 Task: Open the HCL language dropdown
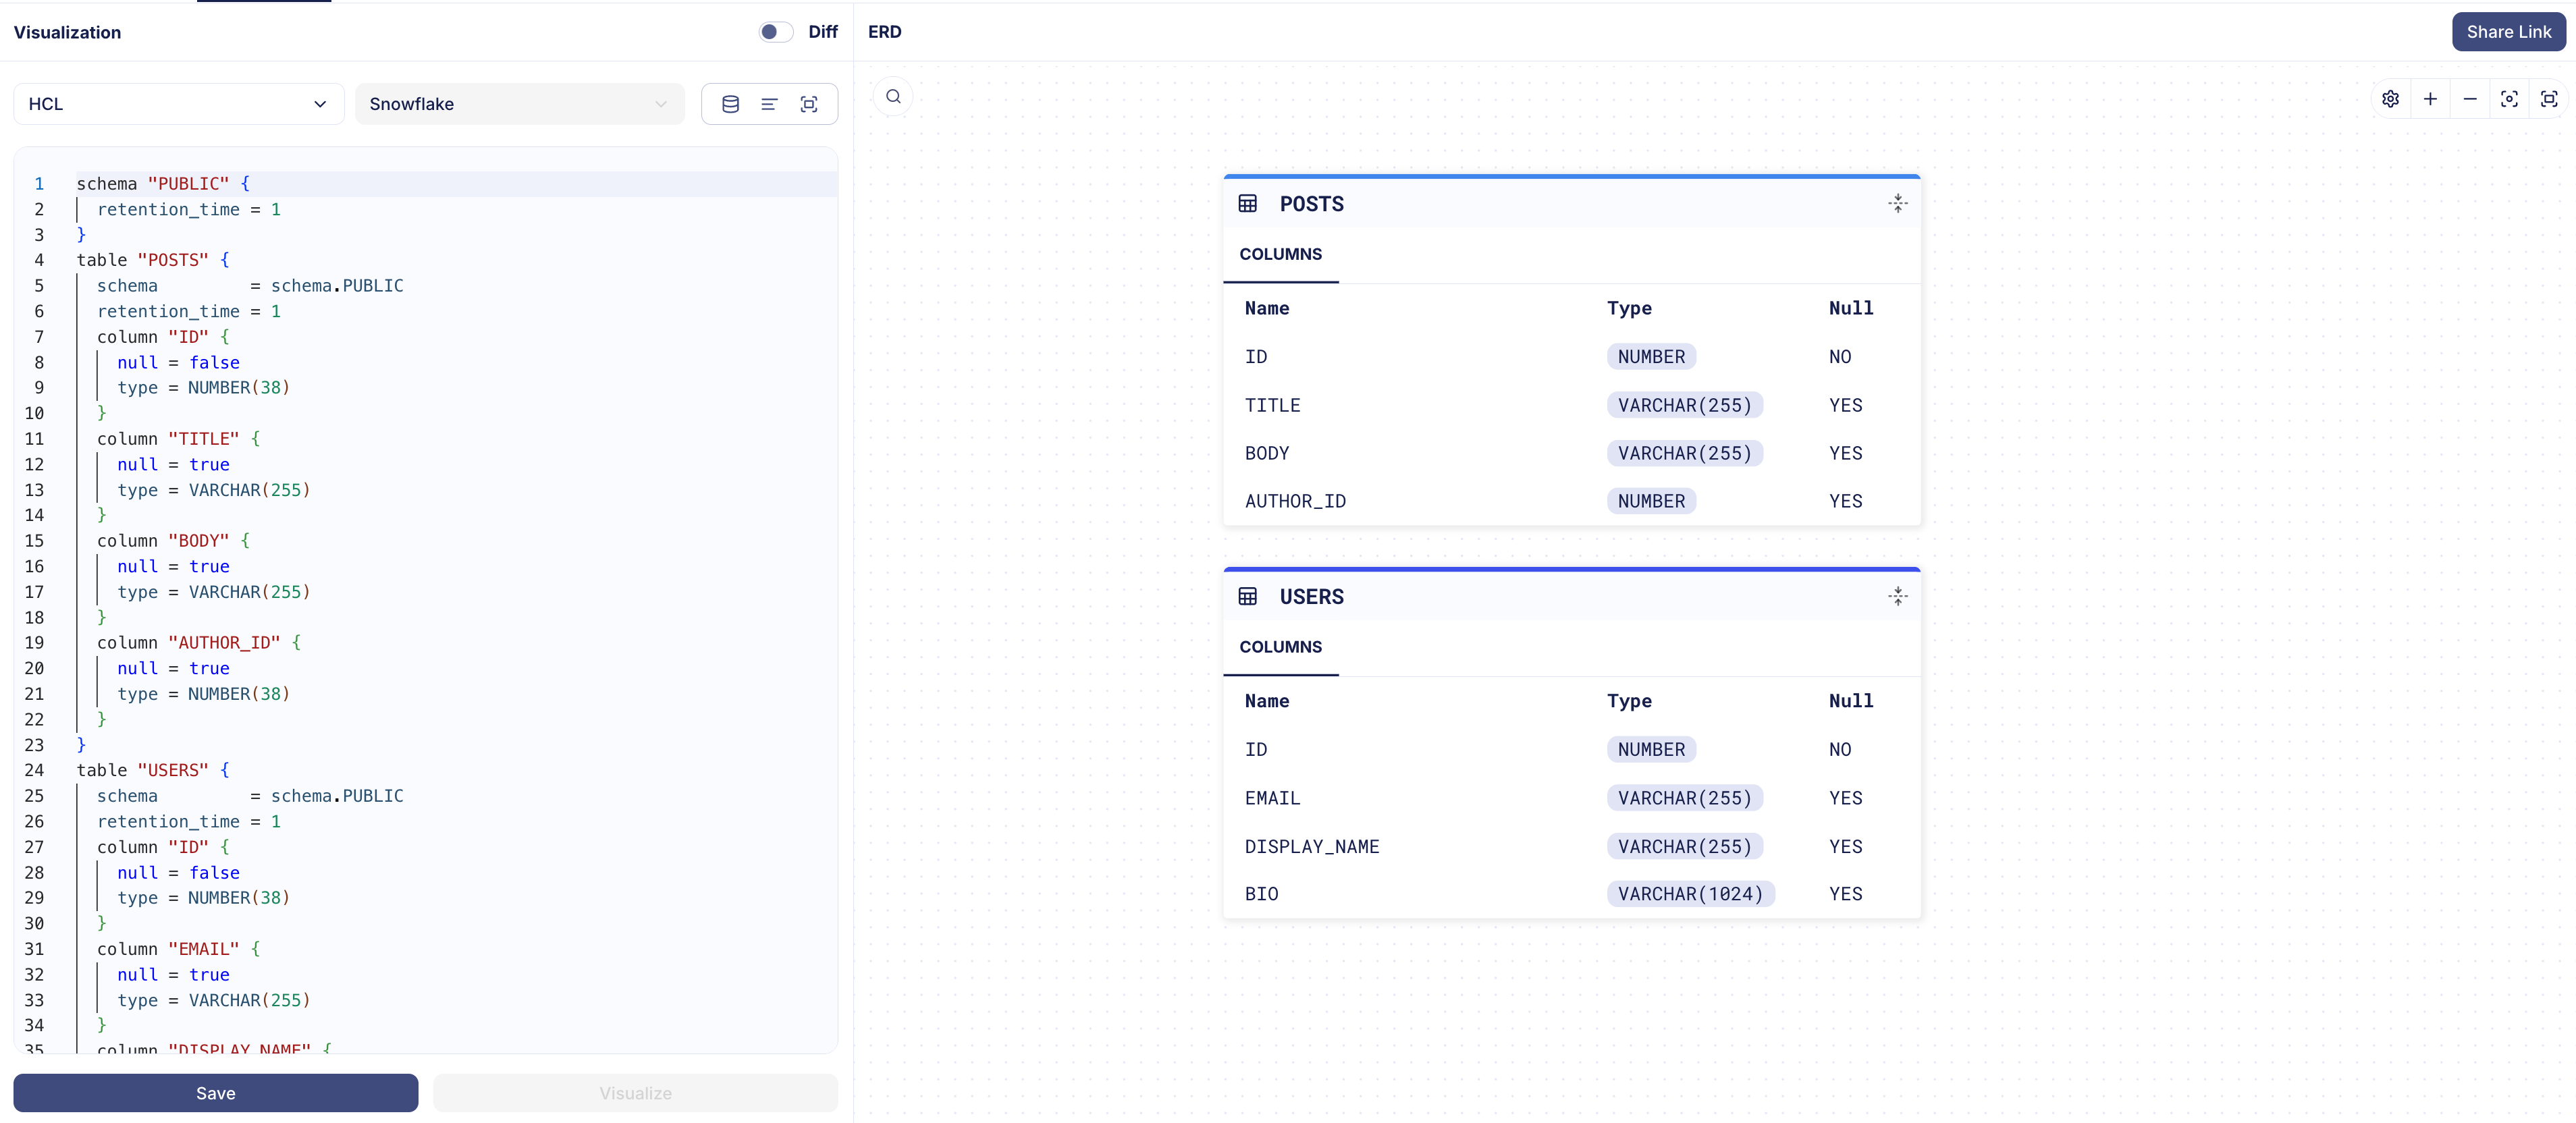tap(178, 104)
